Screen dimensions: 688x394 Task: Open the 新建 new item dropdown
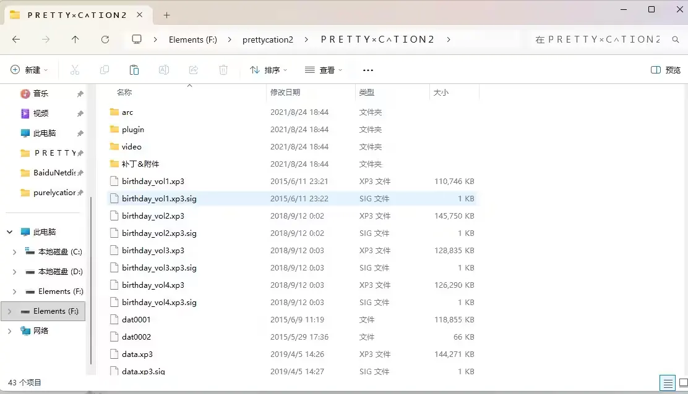[x=29, y=70]
